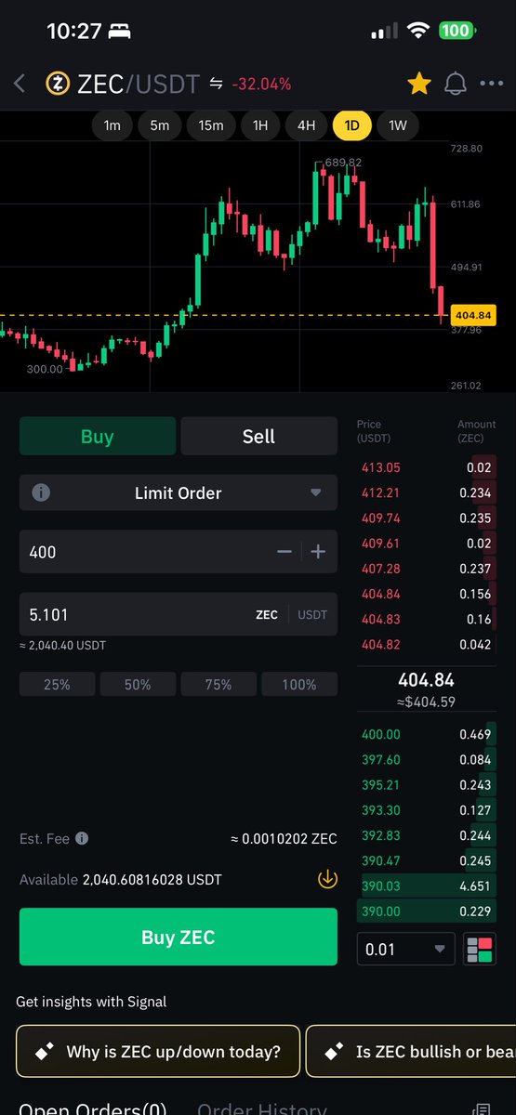The image size is (516, 1115).
Task: Tap the bid price 393.30
Action: coord(380,810)
